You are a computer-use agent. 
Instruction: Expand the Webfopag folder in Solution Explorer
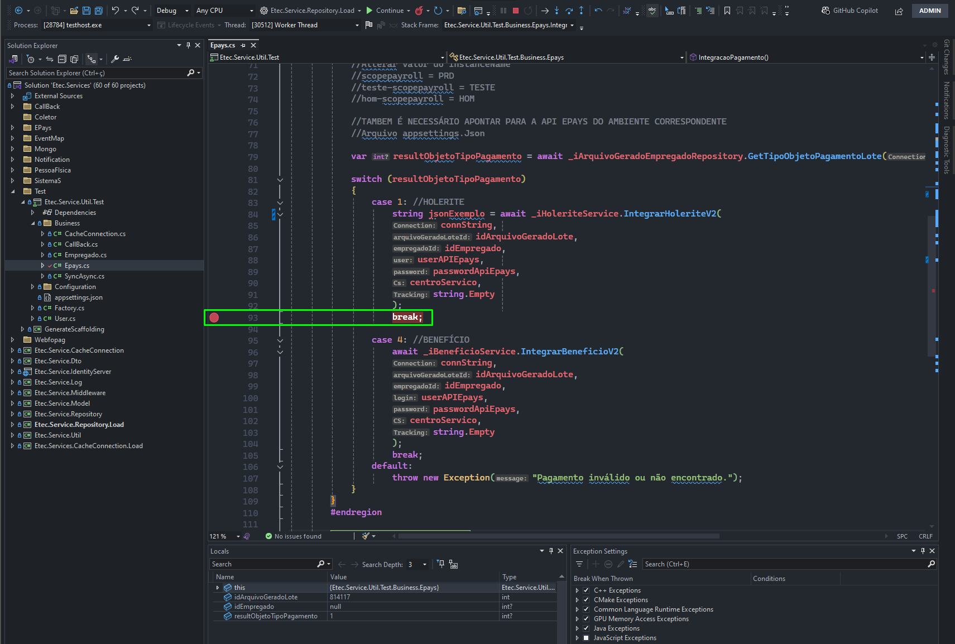[13, 340]
